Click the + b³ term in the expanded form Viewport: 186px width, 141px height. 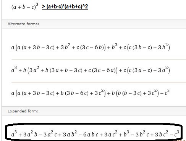124,134
